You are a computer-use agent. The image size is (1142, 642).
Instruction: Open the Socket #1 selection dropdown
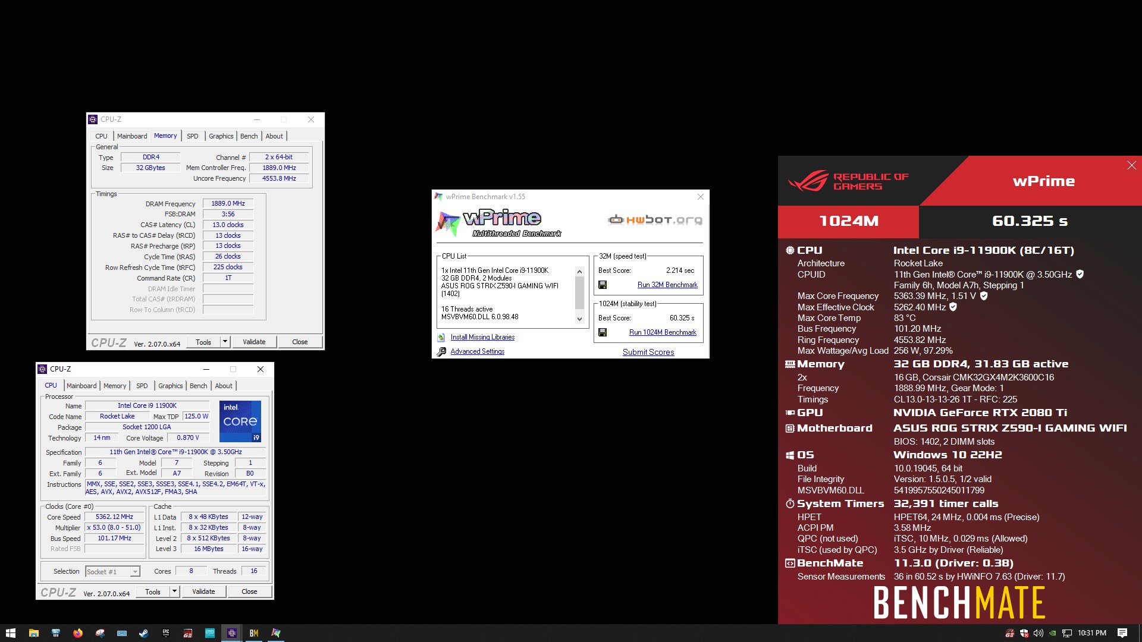click(112, 571)
